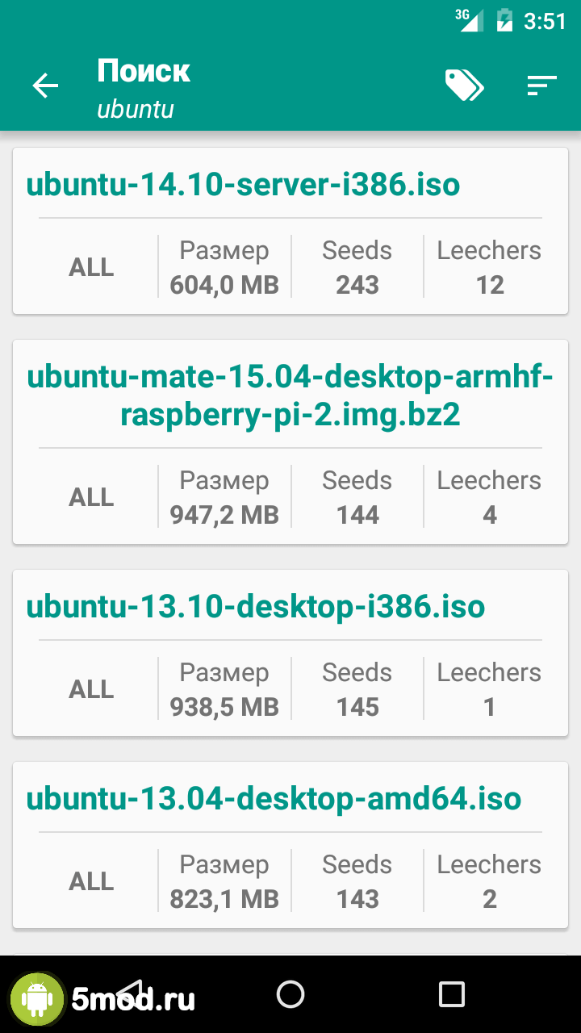Tap 823,1 MB size value
Screen dimensions: 581x1033
click(x=224, y=899)
